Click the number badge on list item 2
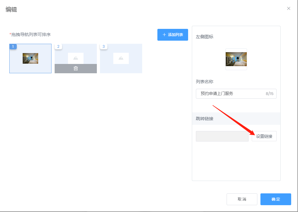Image resolution: width=298 pixels, height=212 pixels. pos(58,46)
